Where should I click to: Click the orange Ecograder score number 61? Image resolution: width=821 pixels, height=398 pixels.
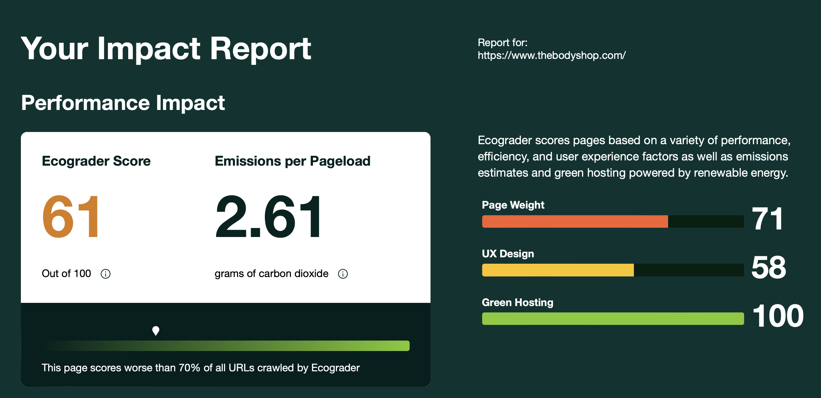(x=71, y=217)
